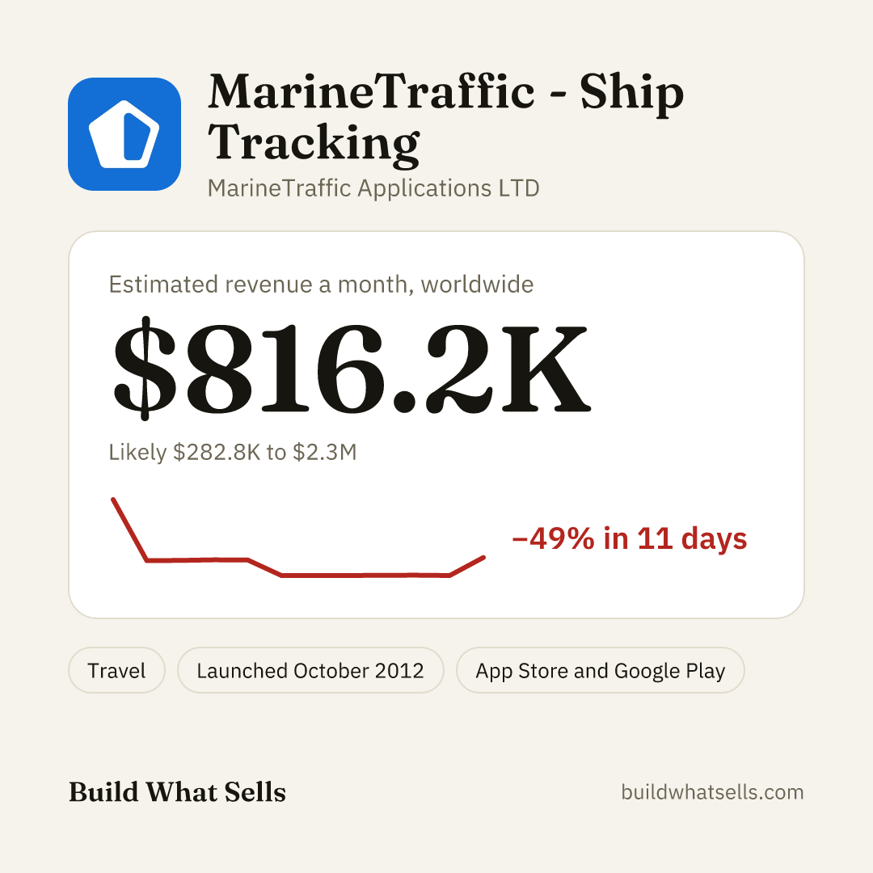Click the −49% in 11 days label
Screen dimensions: 873x873
tap(629, 538)
